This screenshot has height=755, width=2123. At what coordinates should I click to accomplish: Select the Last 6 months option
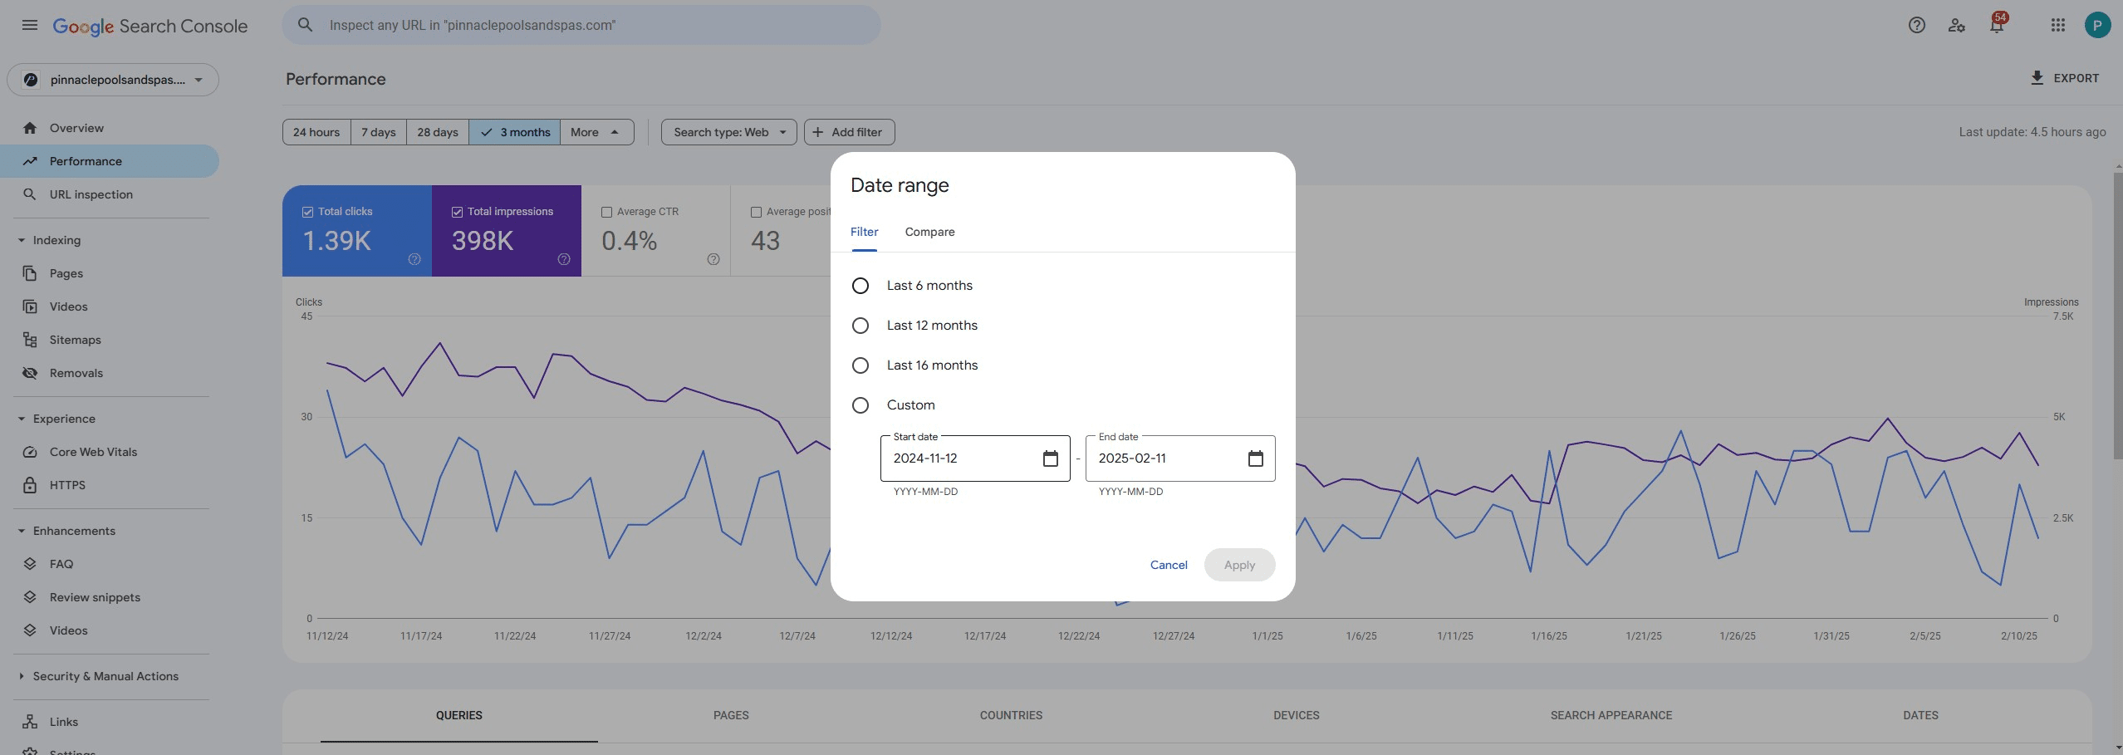click(860, 286)
